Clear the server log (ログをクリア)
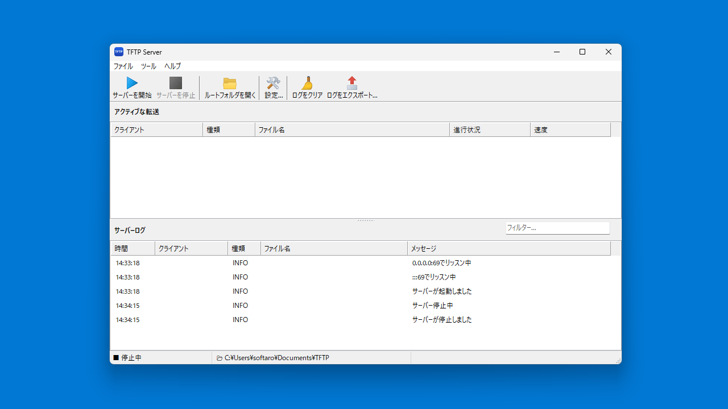Screen dimensions: 728x409 pos(307,86)
